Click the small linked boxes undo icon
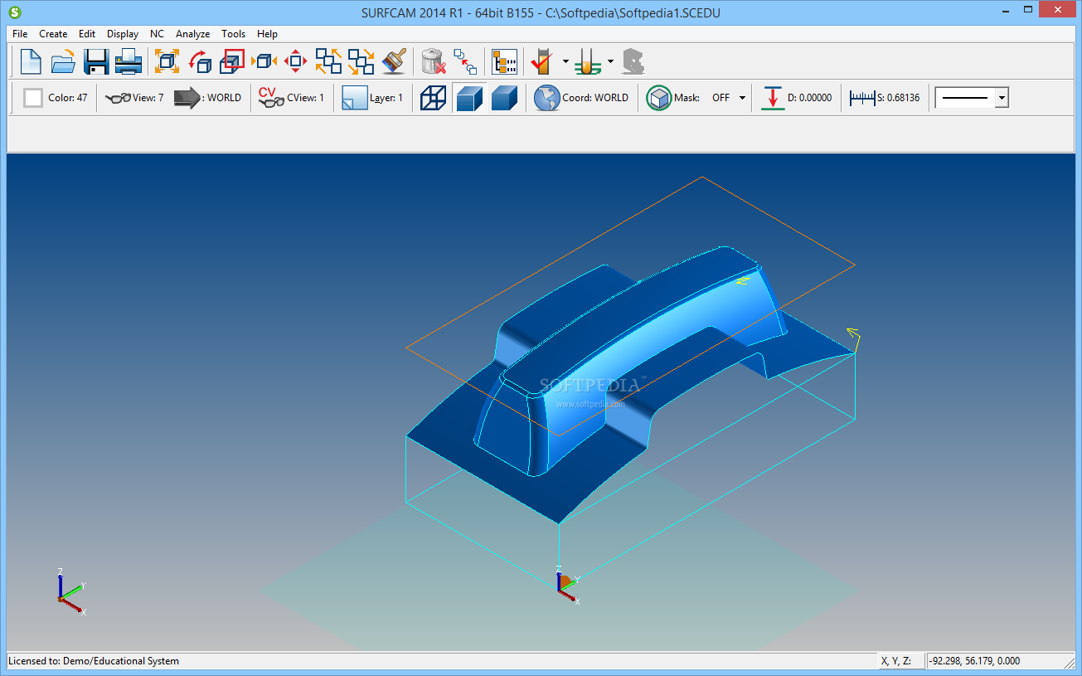 click(465, 61)
